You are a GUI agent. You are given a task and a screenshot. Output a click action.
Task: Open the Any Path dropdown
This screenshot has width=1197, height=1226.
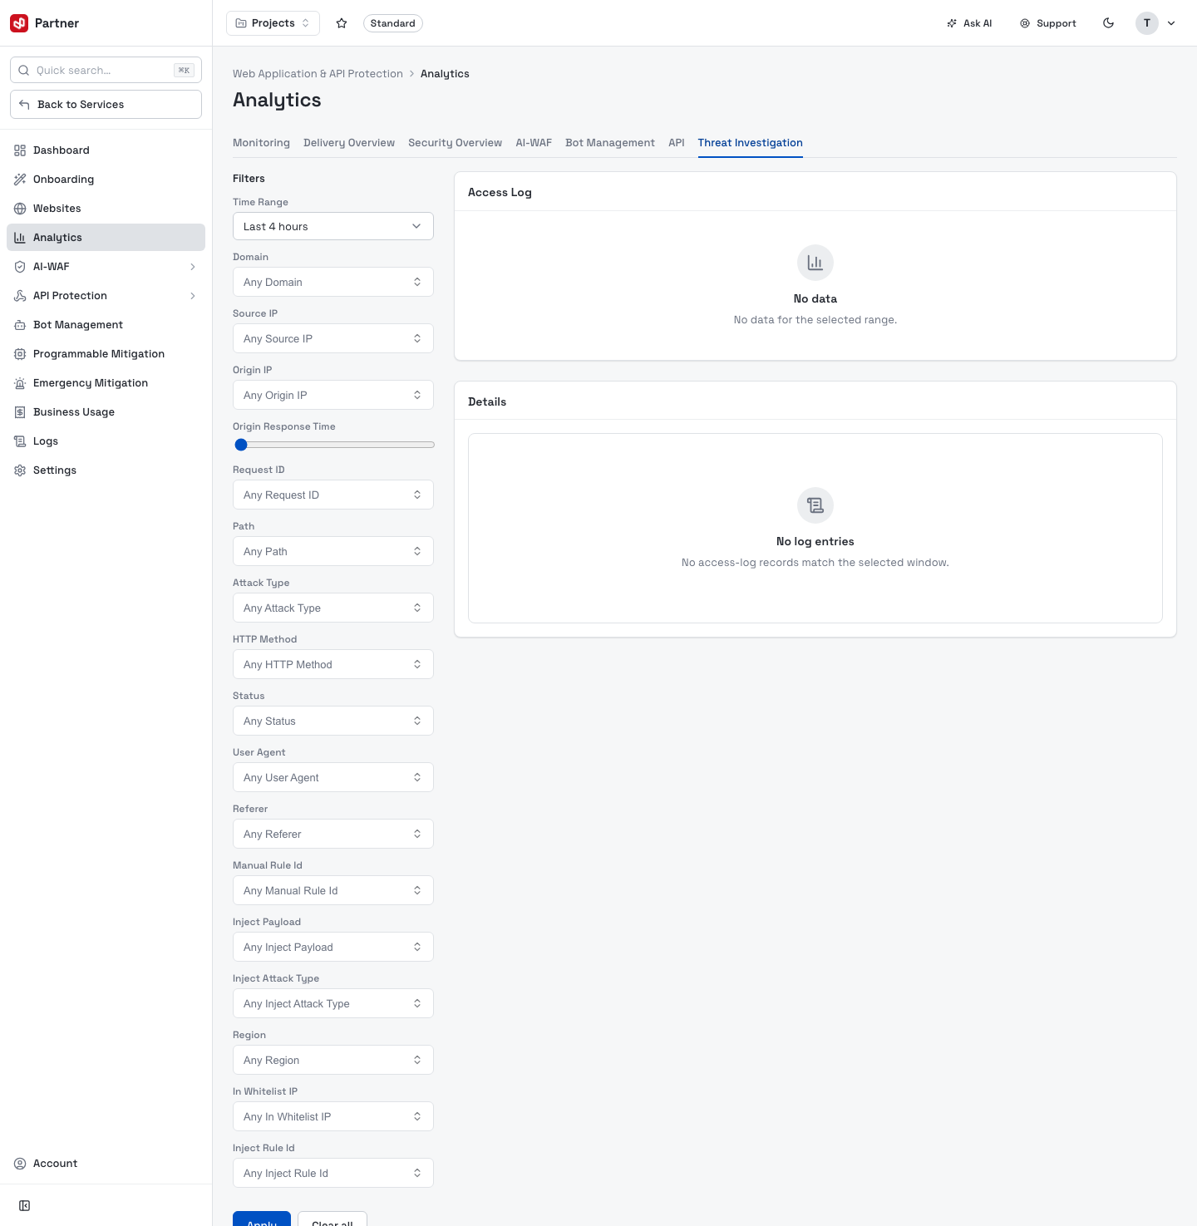pos(333,551)
